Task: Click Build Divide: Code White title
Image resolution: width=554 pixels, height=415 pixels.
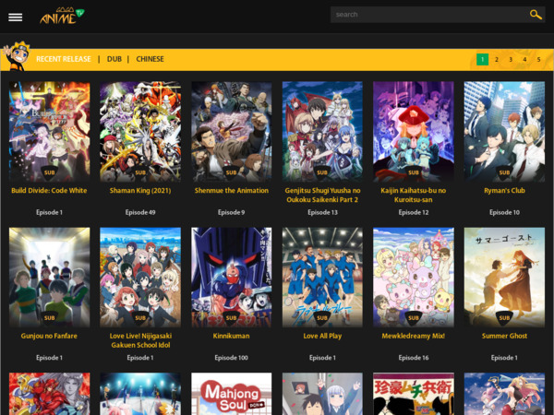Action: (49, 191)
